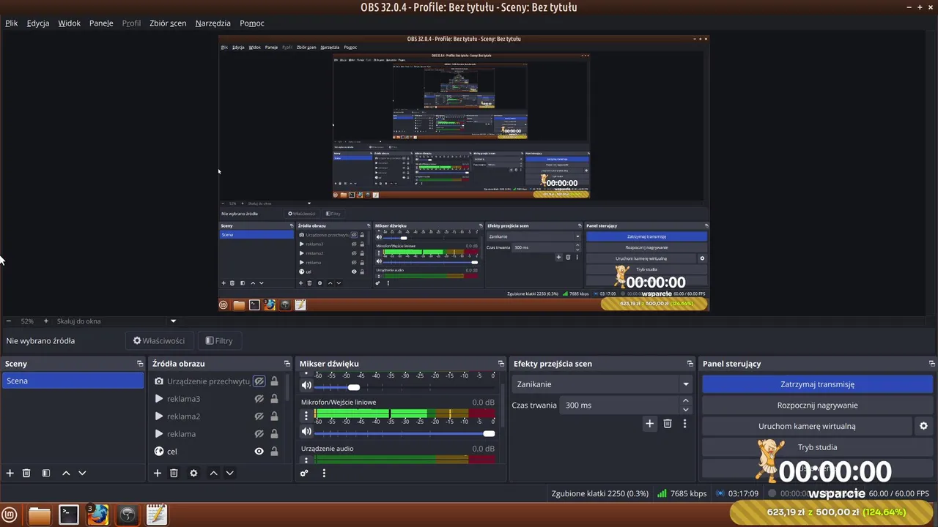This screenshot has height=527, width=938.
Task: Show the Urządzenie przechwytu source
Action: (259, 381)
